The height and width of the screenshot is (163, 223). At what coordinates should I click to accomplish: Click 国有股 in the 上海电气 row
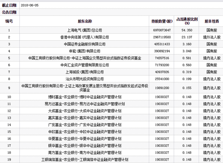pyautogui.click(x=212, y=30)
